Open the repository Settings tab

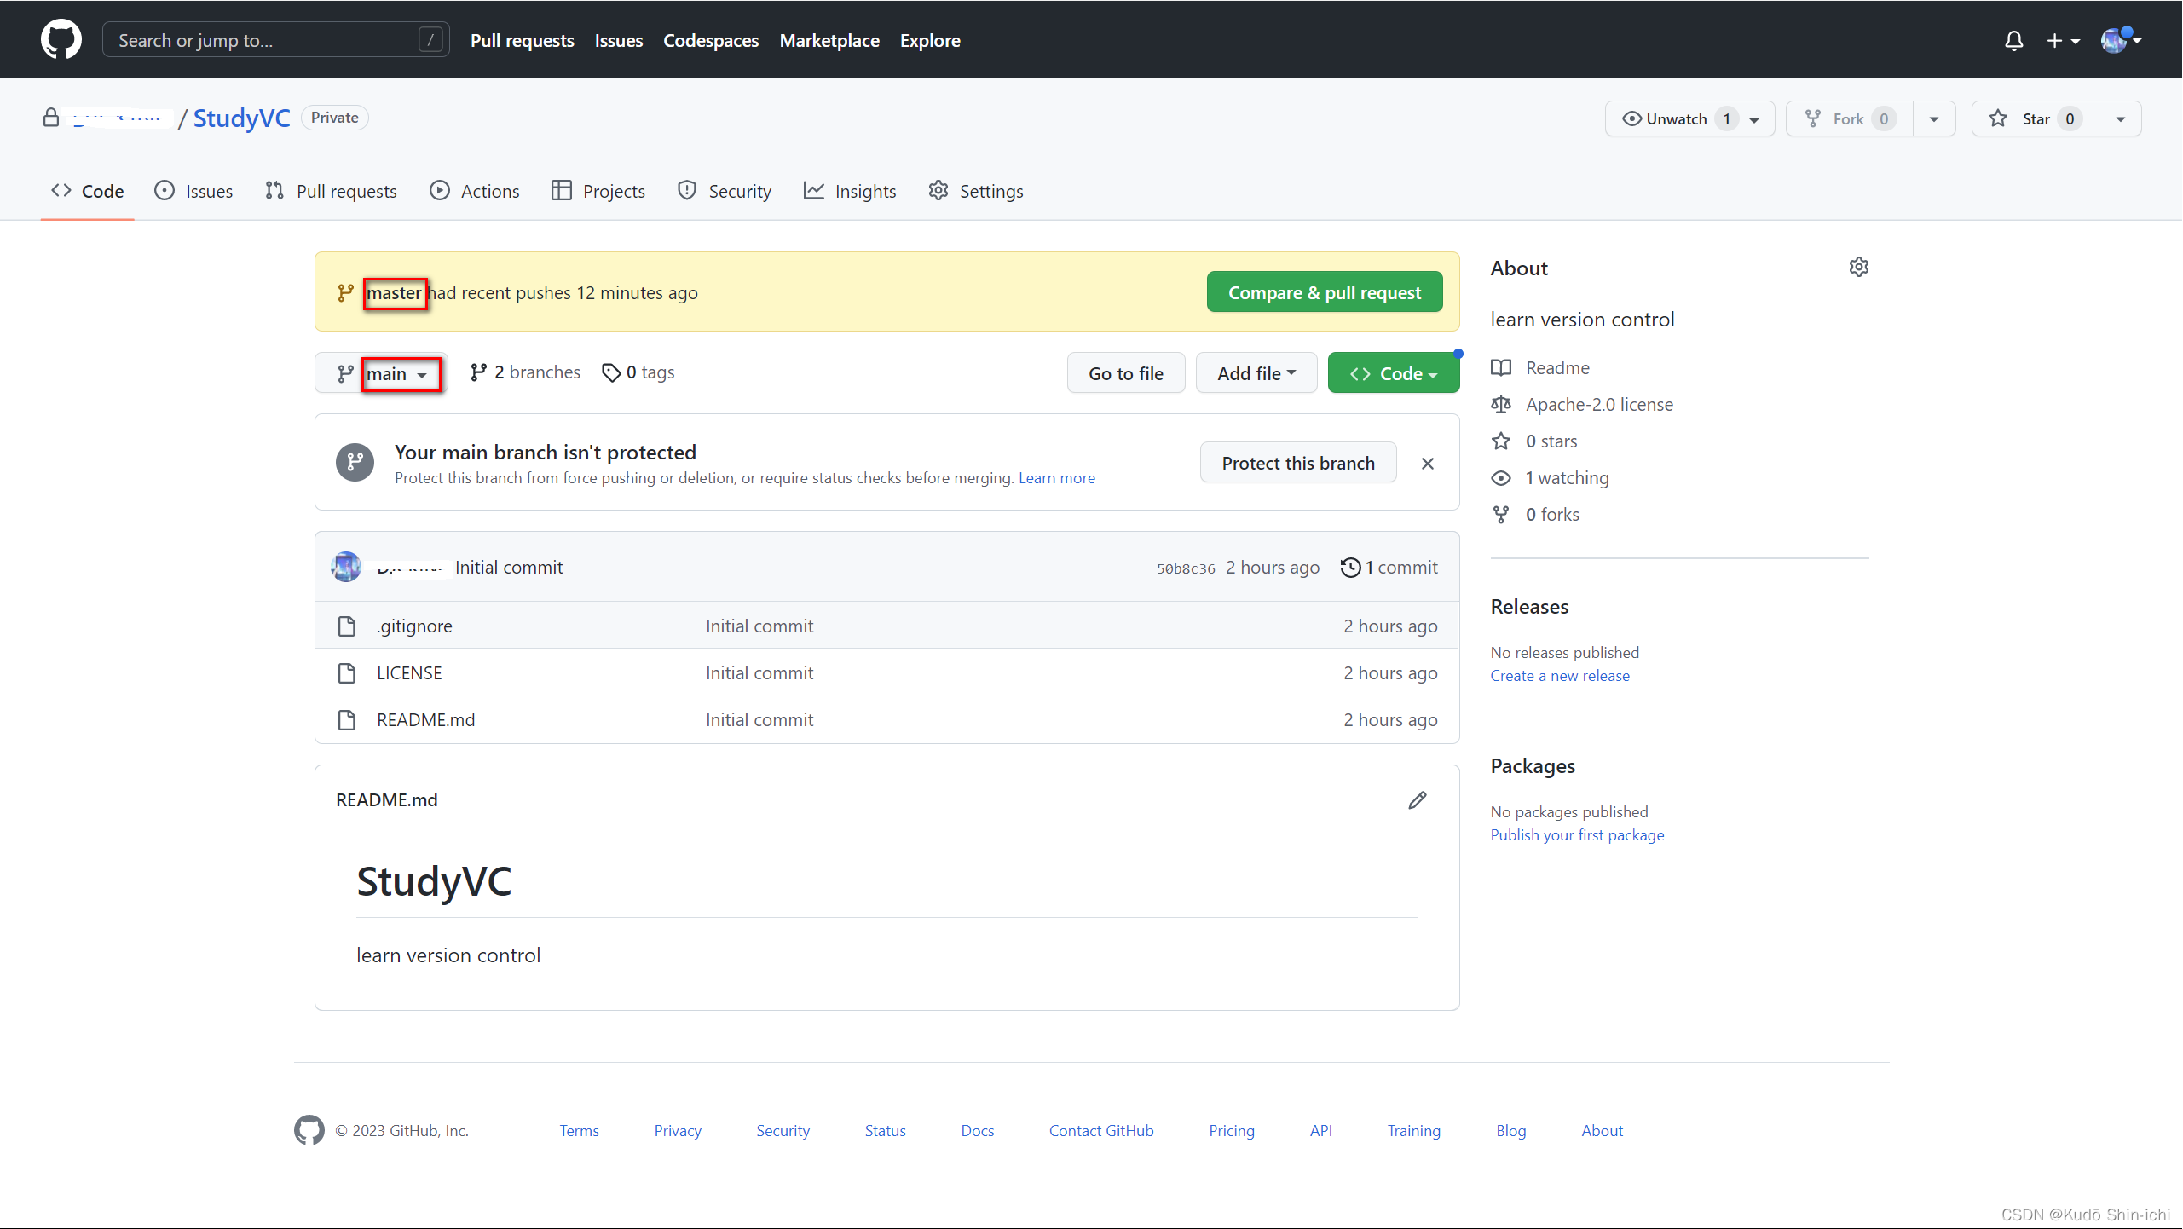[x=976, y=191]
